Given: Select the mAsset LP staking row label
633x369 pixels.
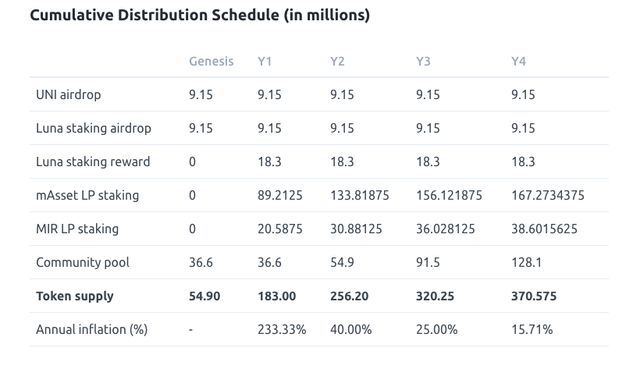Looking at the screenshot, I should [x=87, y=196].
